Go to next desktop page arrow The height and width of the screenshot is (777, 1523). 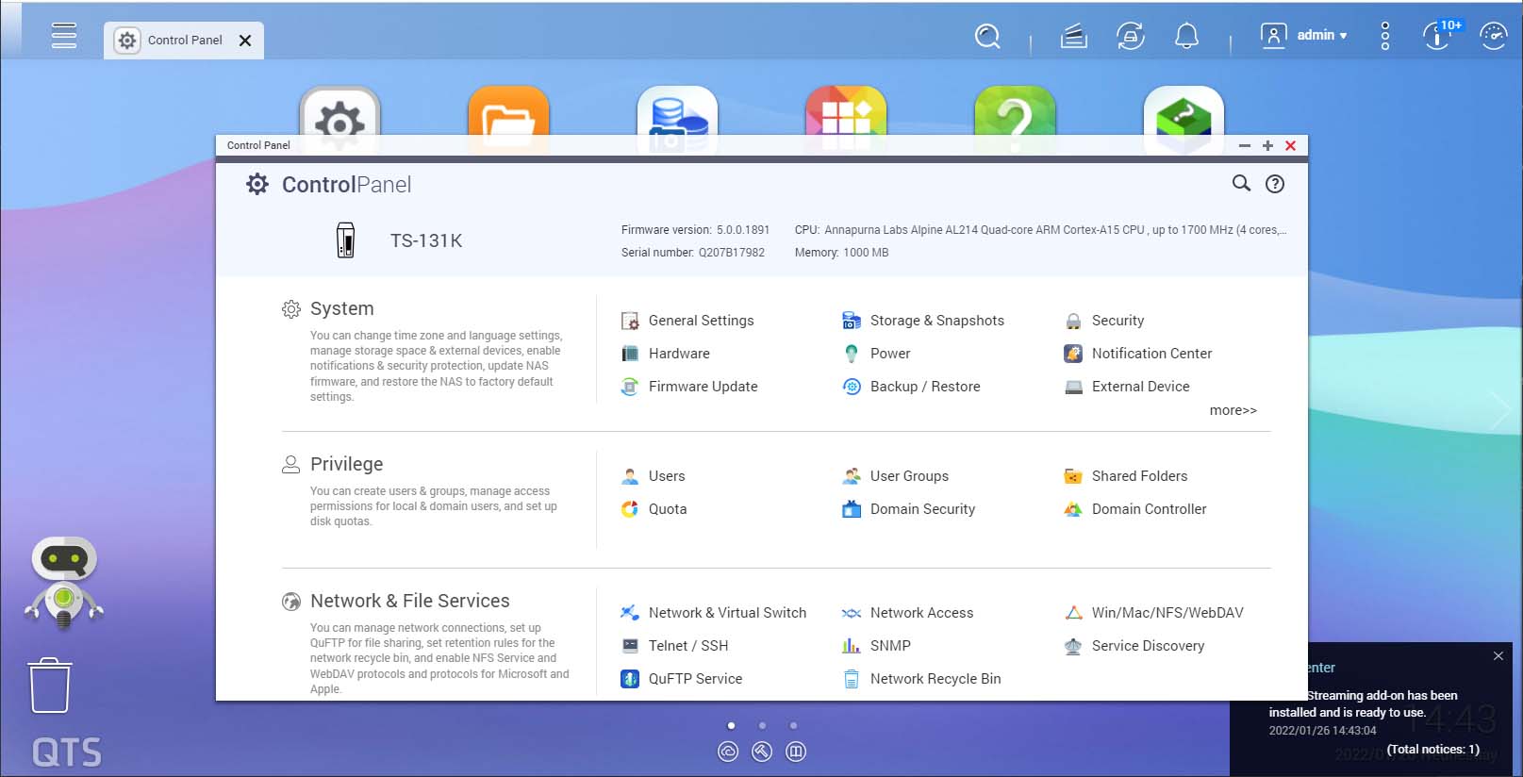point(1501,411)
